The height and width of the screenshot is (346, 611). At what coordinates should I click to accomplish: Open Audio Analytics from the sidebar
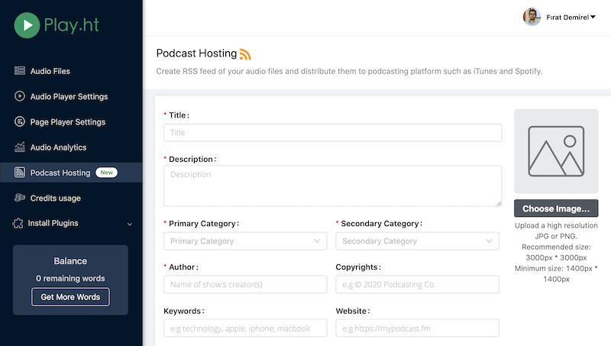[x=58, y=147]
